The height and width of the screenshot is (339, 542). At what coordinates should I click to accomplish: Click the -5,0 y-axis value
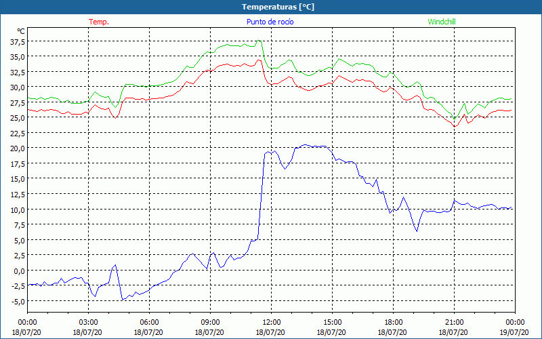click(18, 302)
